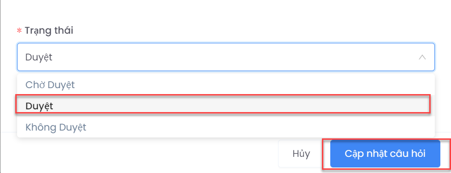Cancel the dialog using Hủy
The width and height of the screenshot is (451, 173).
(301, 154)
